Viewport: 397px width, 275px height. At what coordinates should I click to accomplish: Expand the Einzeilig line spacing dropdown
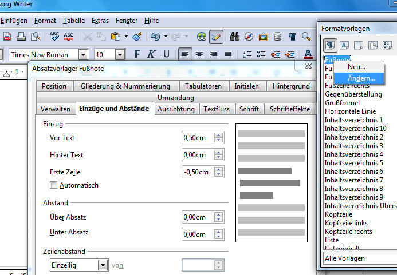[103, 265]
